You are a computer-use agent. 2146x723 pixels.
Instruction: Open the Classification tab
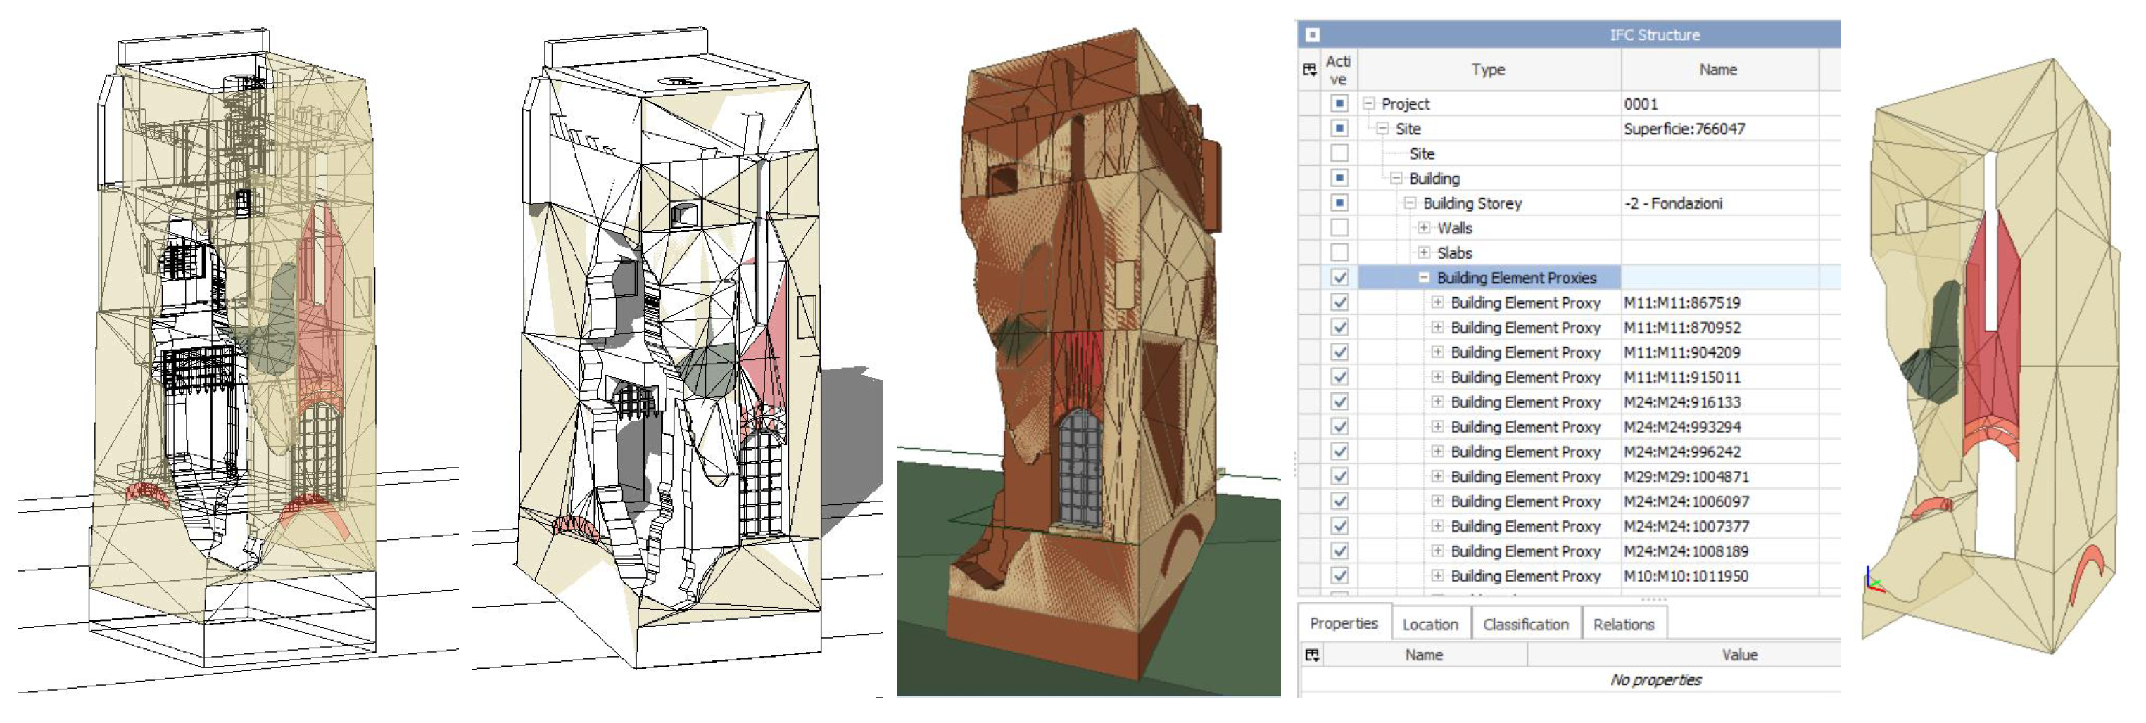(1525, 624)
